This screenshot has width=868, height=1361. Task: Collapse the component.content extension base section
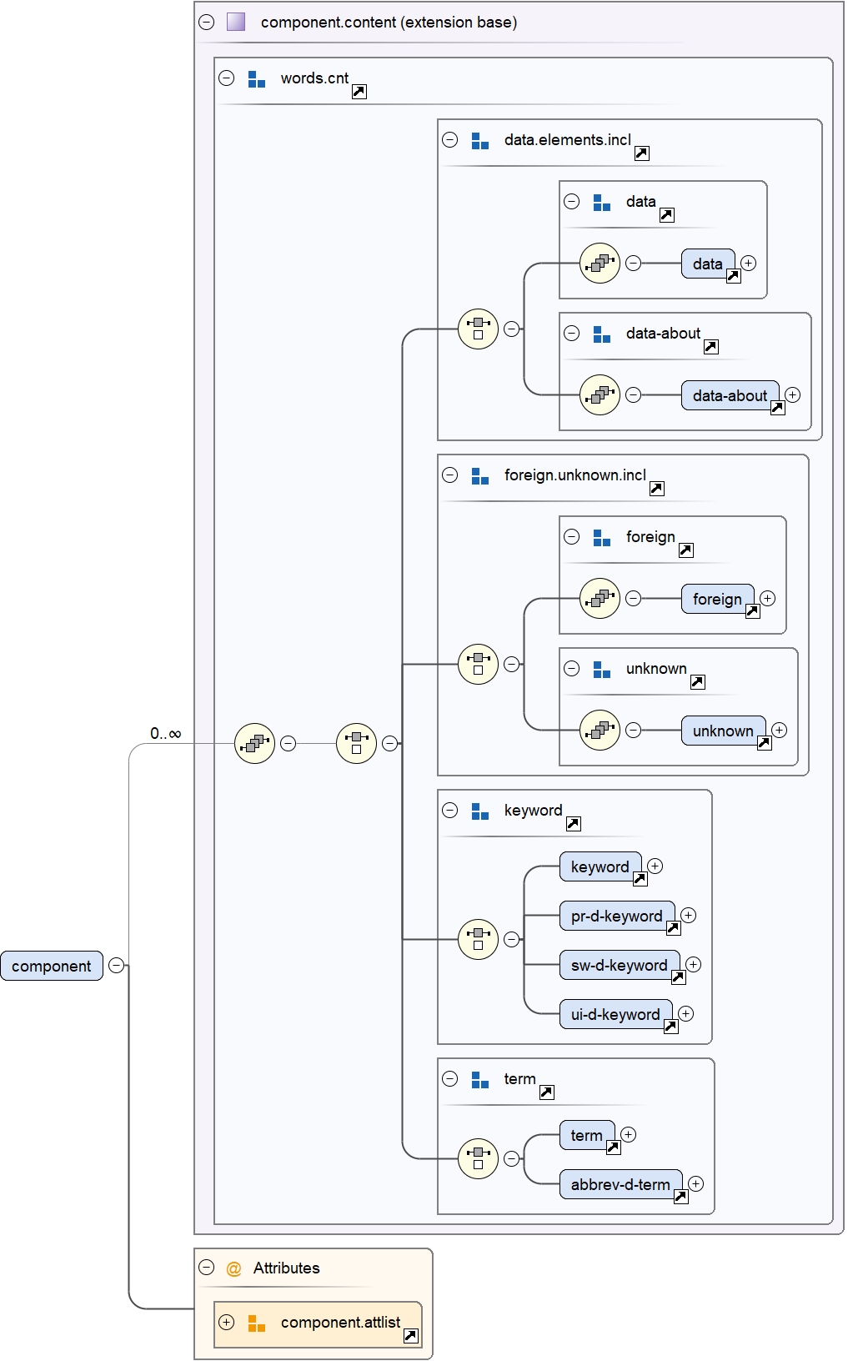point(207,23)
